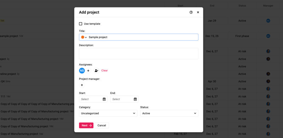Clear all assignees
283x138 pixels.
click(104, 71)
